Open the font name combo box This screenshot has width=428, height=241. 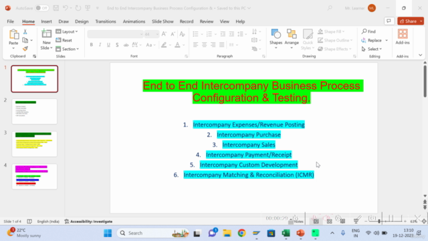click(x=115, y=34)
